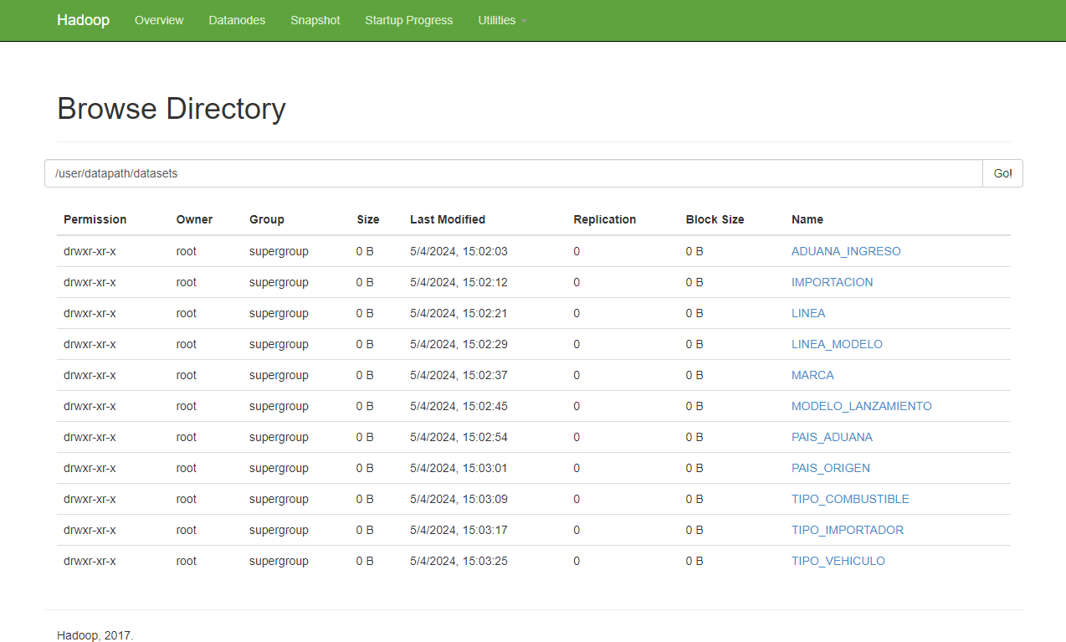Click the Hadoop brand logo link
Image resolution: width=1066 pixels, height=642 pixels.
[83, 20]
